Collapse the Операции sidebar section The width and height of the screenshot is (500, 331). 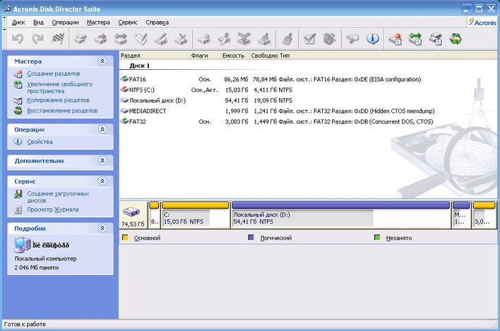pyautogui.click(x=102, y=130)
